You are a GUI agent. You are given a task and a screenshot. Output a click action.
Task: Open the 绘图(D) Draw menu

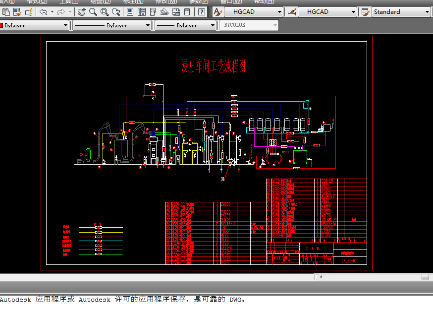tap(101, 1)
